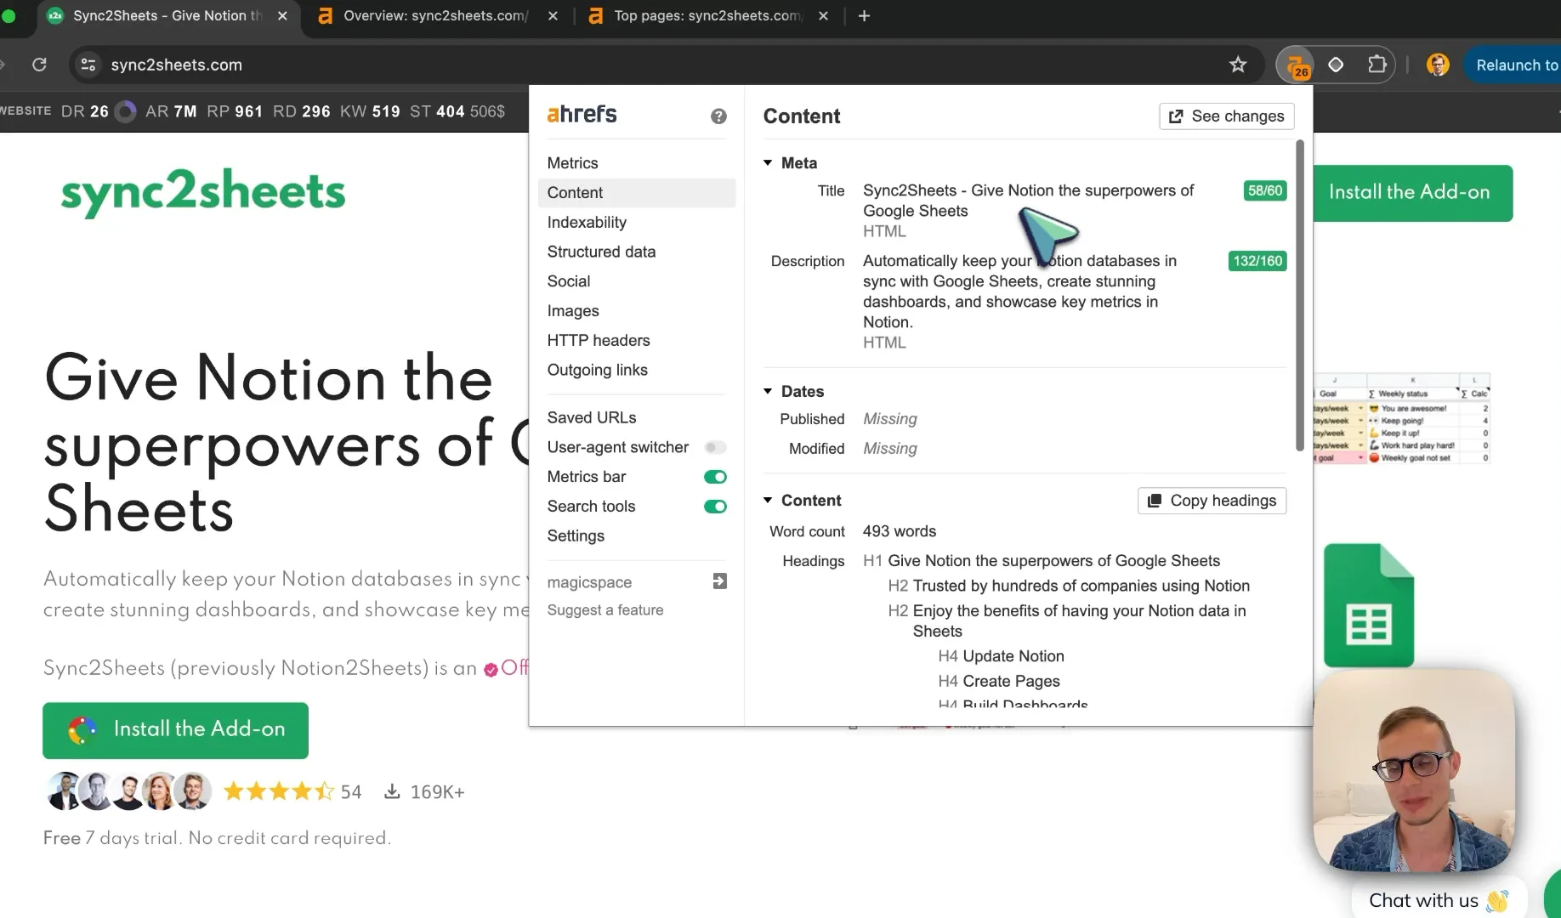Open the browser extensions puzzle icon
The height and width of the screenshot is (918, 1561).
(x=1377, y=65)
